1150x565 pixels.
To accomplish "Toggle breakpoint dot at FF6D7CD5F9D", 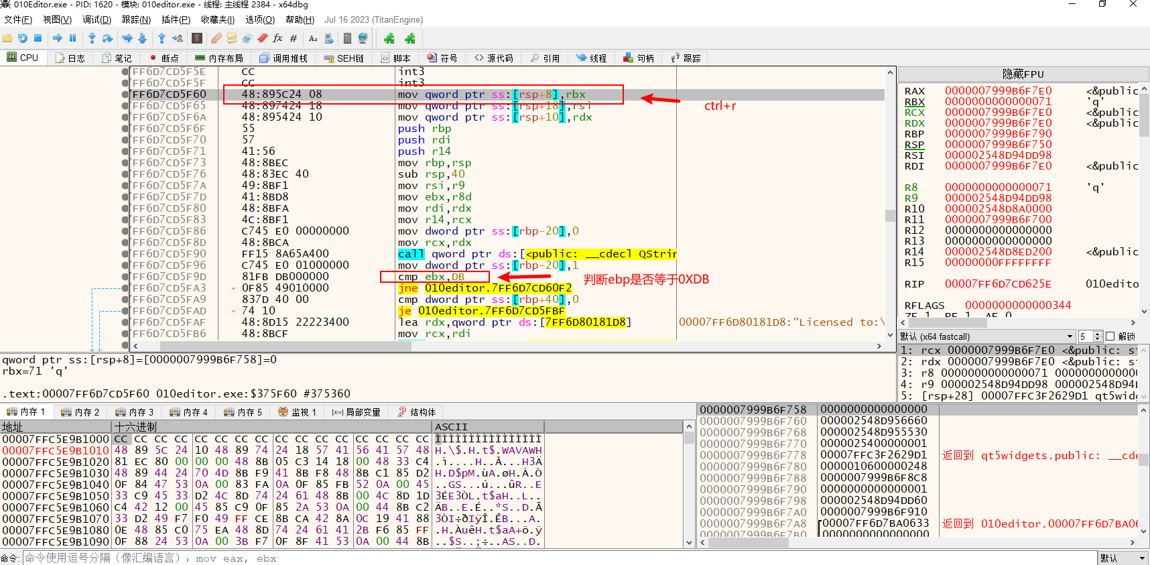I will pos(125,277).
